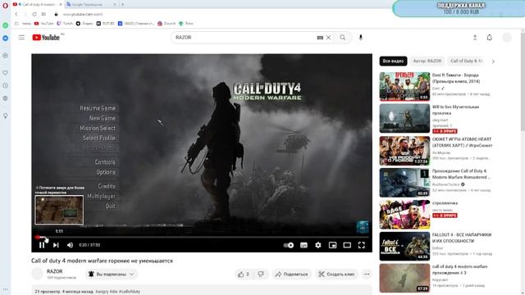
Task: Open the account avatar menu
Action: point(507,38)
